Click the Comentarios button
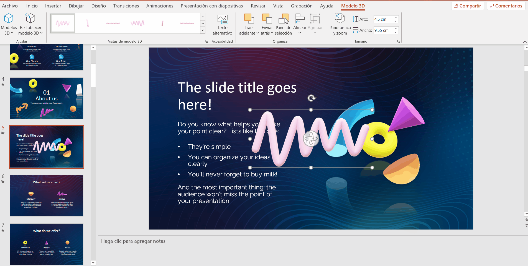This screenshot has height=266, width=528. pos(506,6)
